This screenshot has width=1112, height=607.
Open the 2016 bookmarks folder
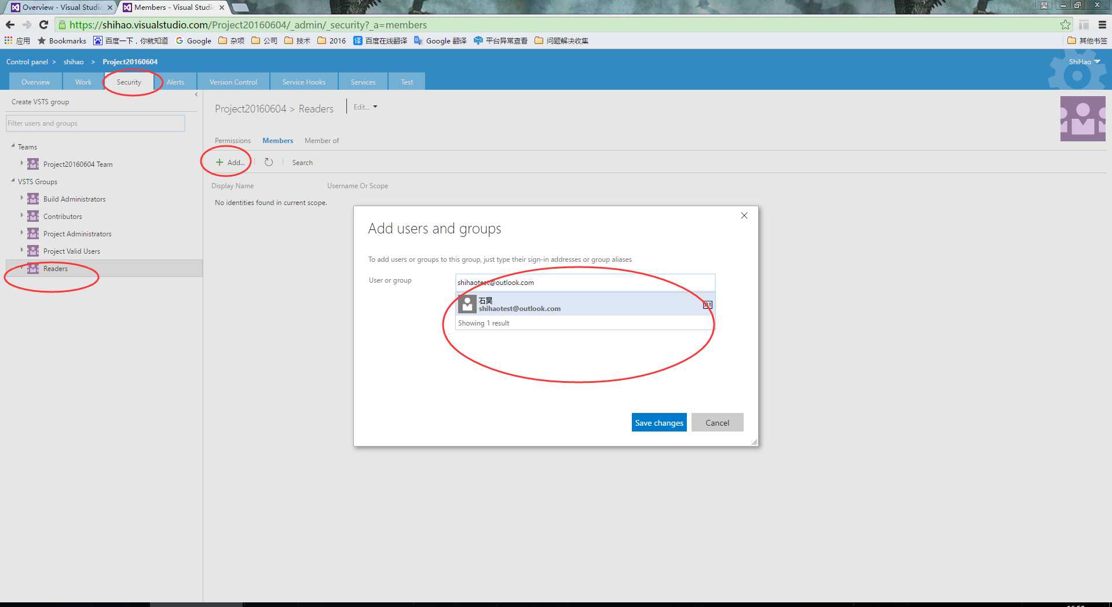pyautogui.click(x=331, y=41)
